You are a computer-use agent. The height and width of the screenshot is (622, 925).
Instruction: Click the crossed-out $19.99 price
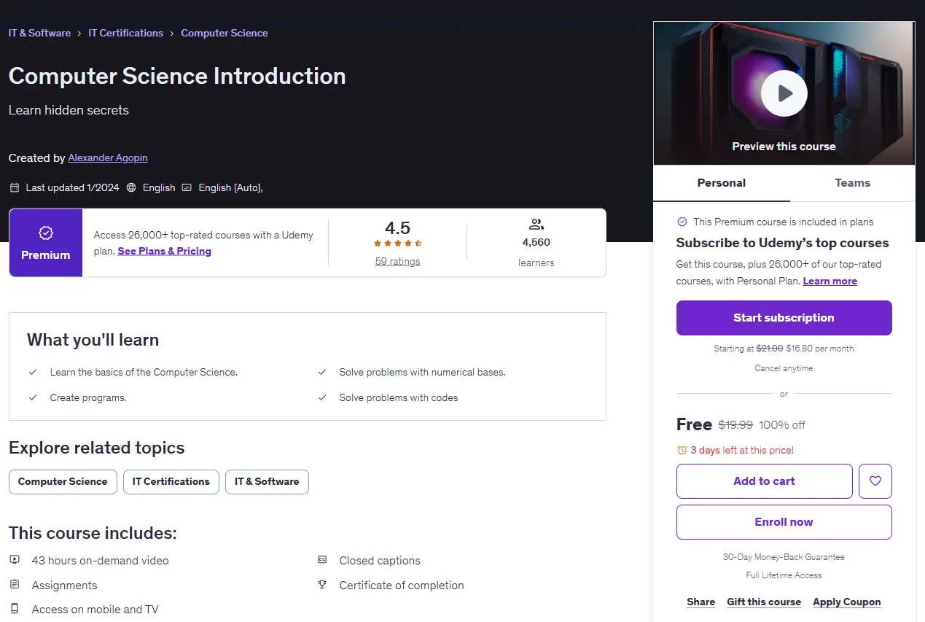pyautogui.click(x=735, y=424)
